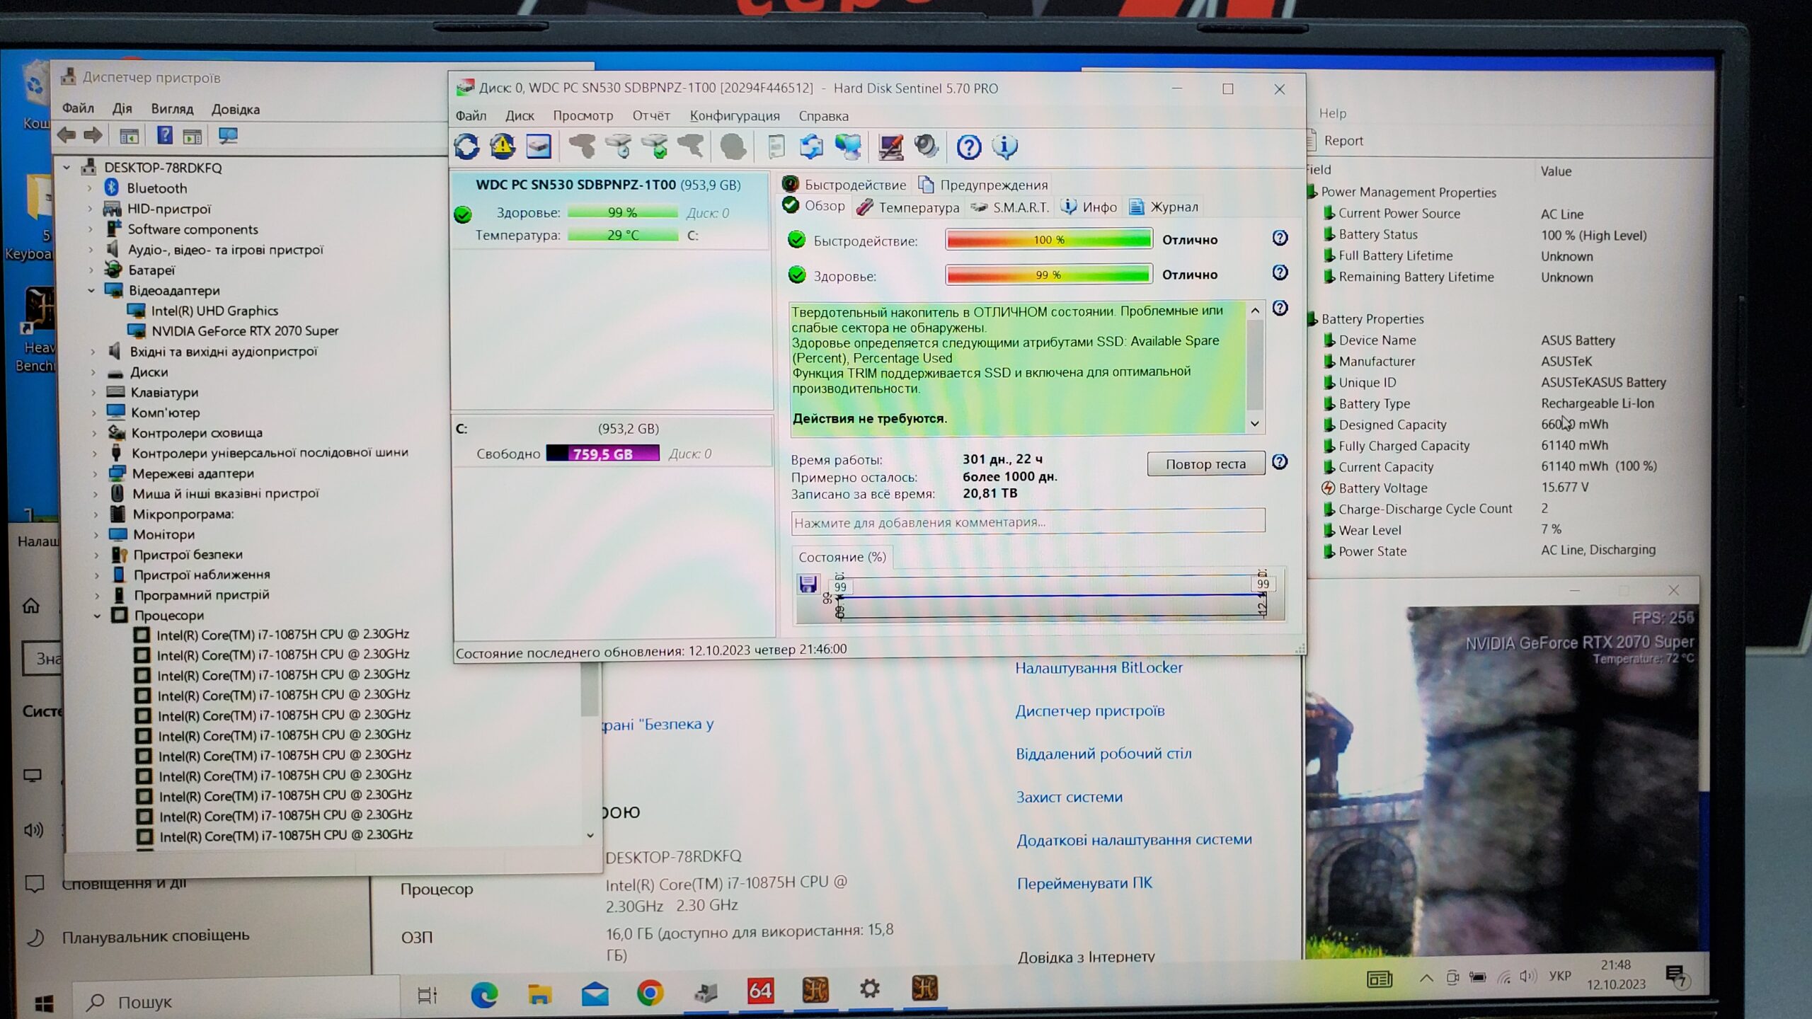Open the Налаштування BitLocker link
The image size is (1812, 1019).
point(1099,668)
